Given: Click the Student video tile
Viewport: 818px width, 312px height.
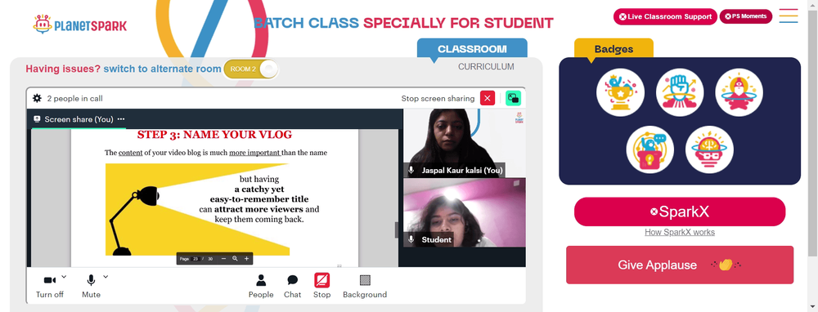Looking at the screenshot, I should (465, 212).
